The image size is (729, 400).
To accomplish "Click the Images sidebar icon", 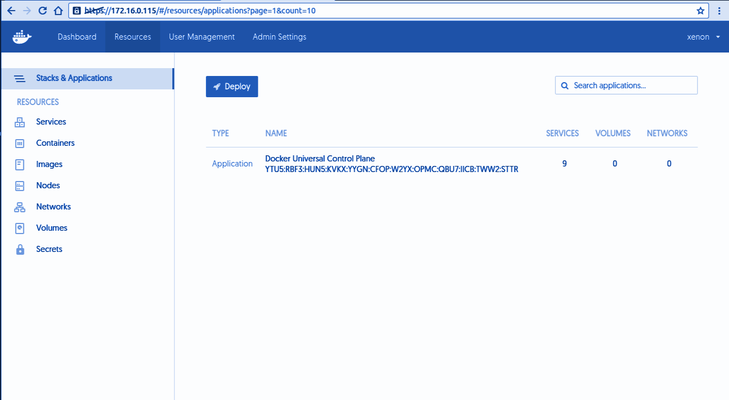I will pyautogui.click(x=20, y=164).
